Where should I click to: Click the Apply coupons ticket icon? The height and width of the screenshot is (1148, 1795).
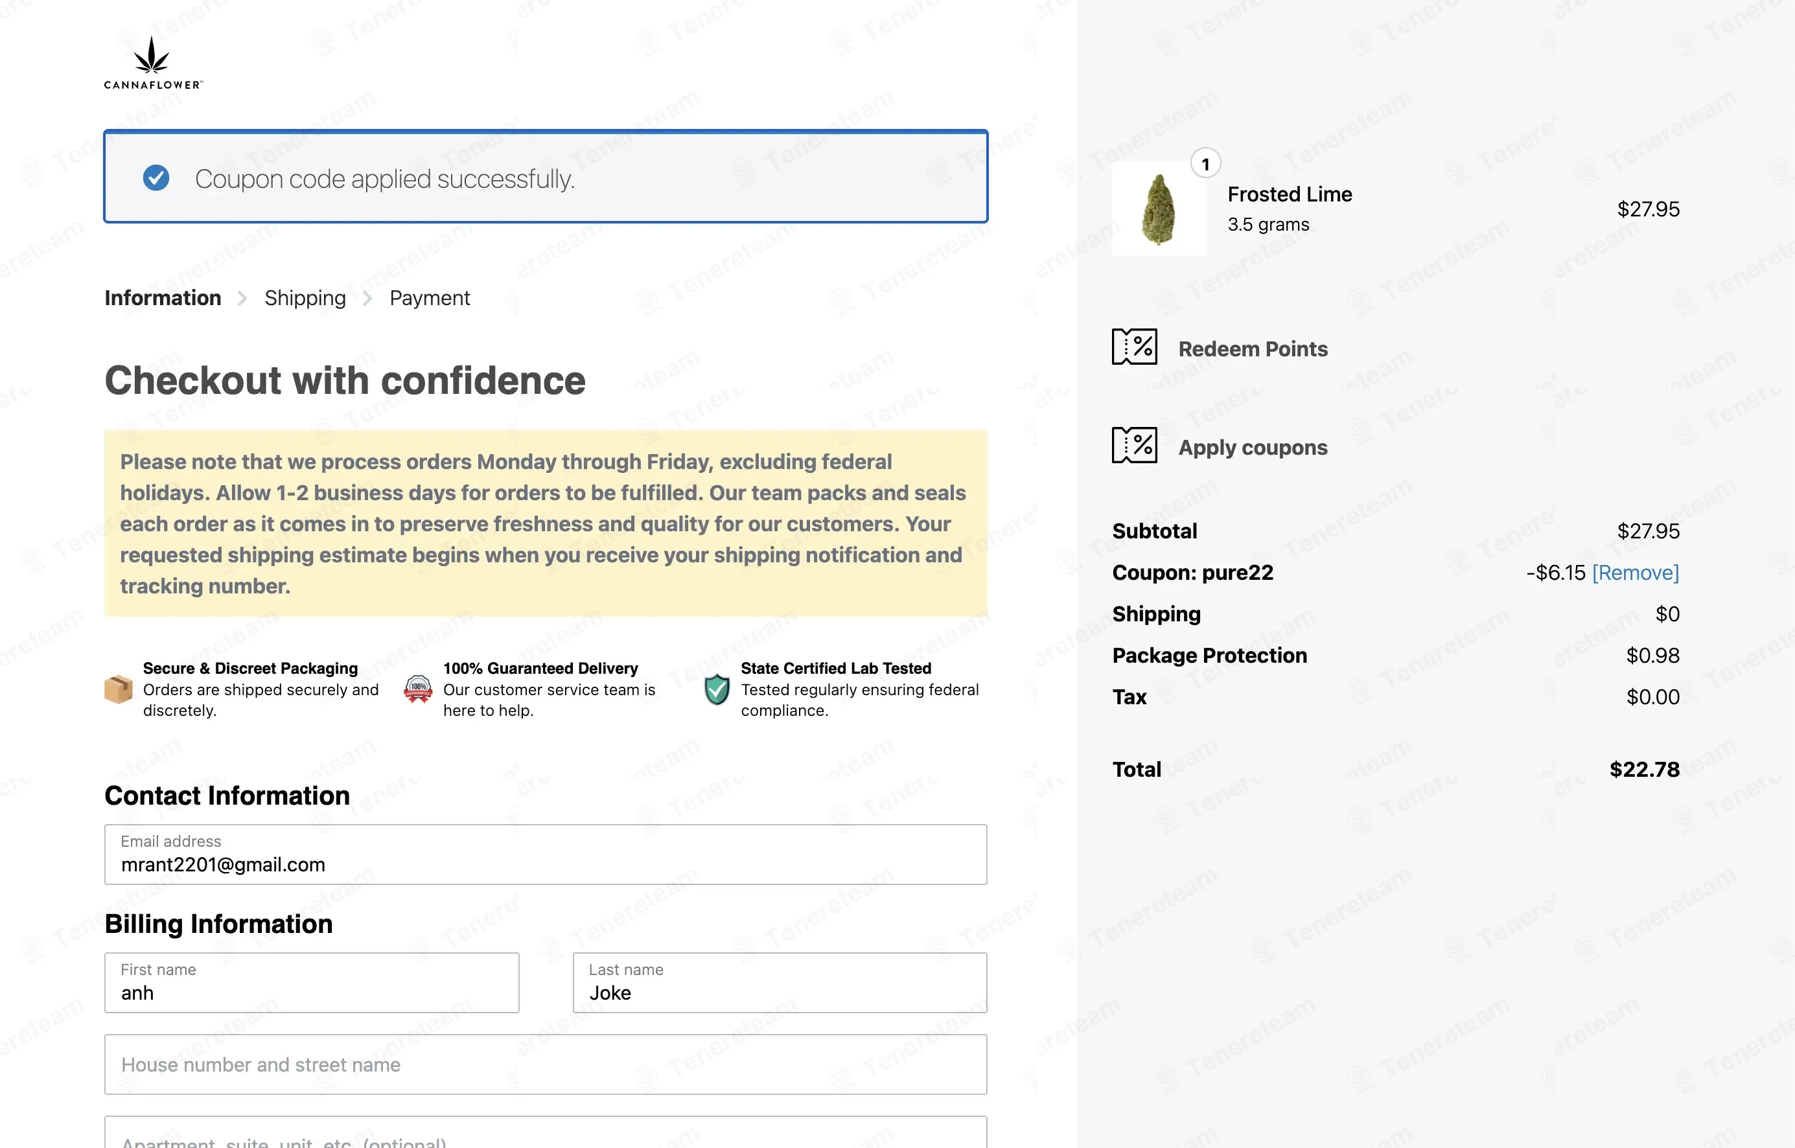pyautogui.click(x=1134, y=445)
